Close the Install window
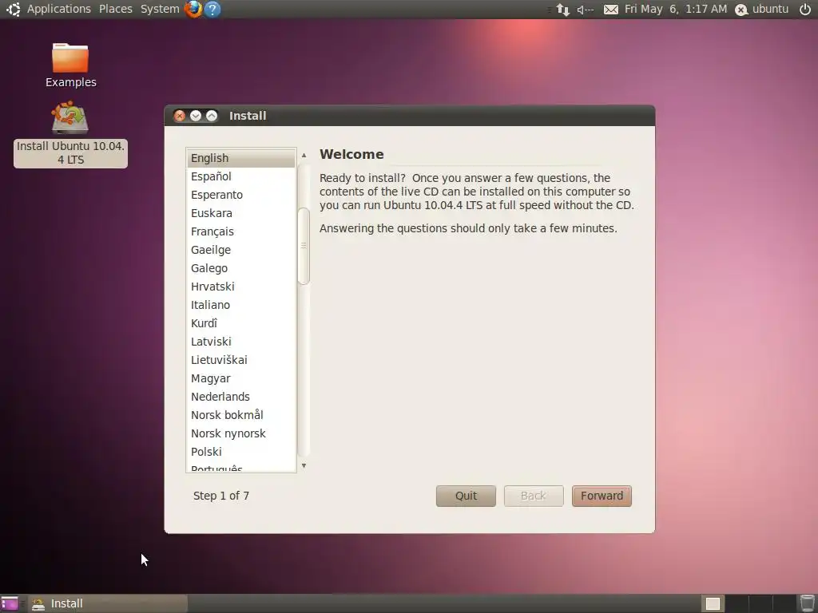The image size is (818, 613). tap(180, 116)
